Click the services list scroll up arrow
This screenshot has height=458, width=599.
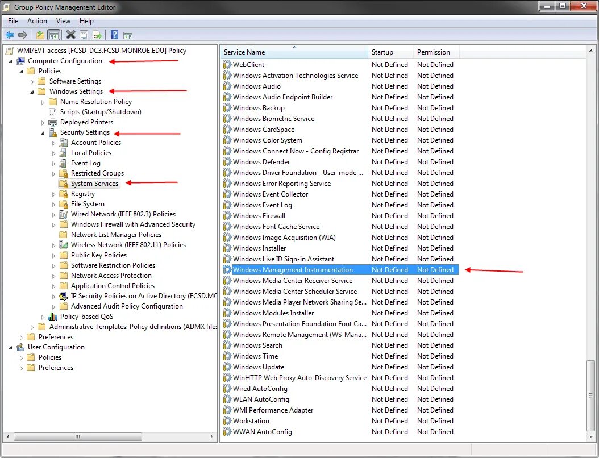pos(591,51)
